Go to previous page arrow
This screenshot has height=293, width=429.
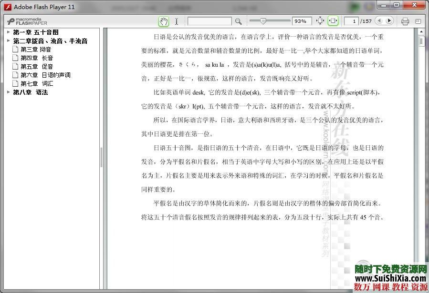click(x=379, y=21)
